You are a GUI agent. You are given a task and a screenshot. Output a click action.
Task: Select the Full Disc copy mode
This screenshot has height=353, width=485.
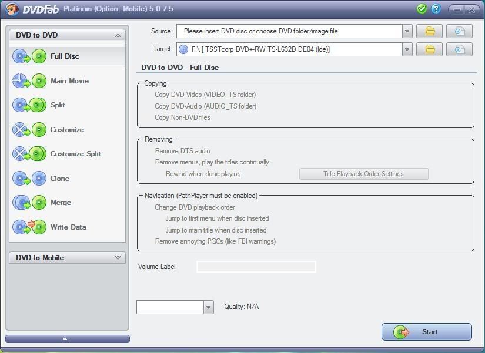65,56
